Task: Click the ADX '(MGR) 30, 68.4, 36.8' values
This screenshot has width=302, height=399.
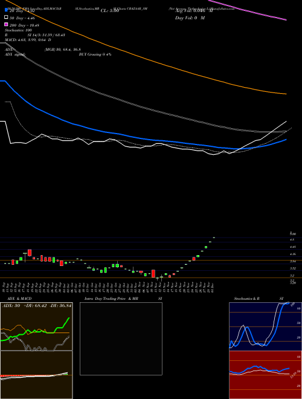Action: click(63, 50)
